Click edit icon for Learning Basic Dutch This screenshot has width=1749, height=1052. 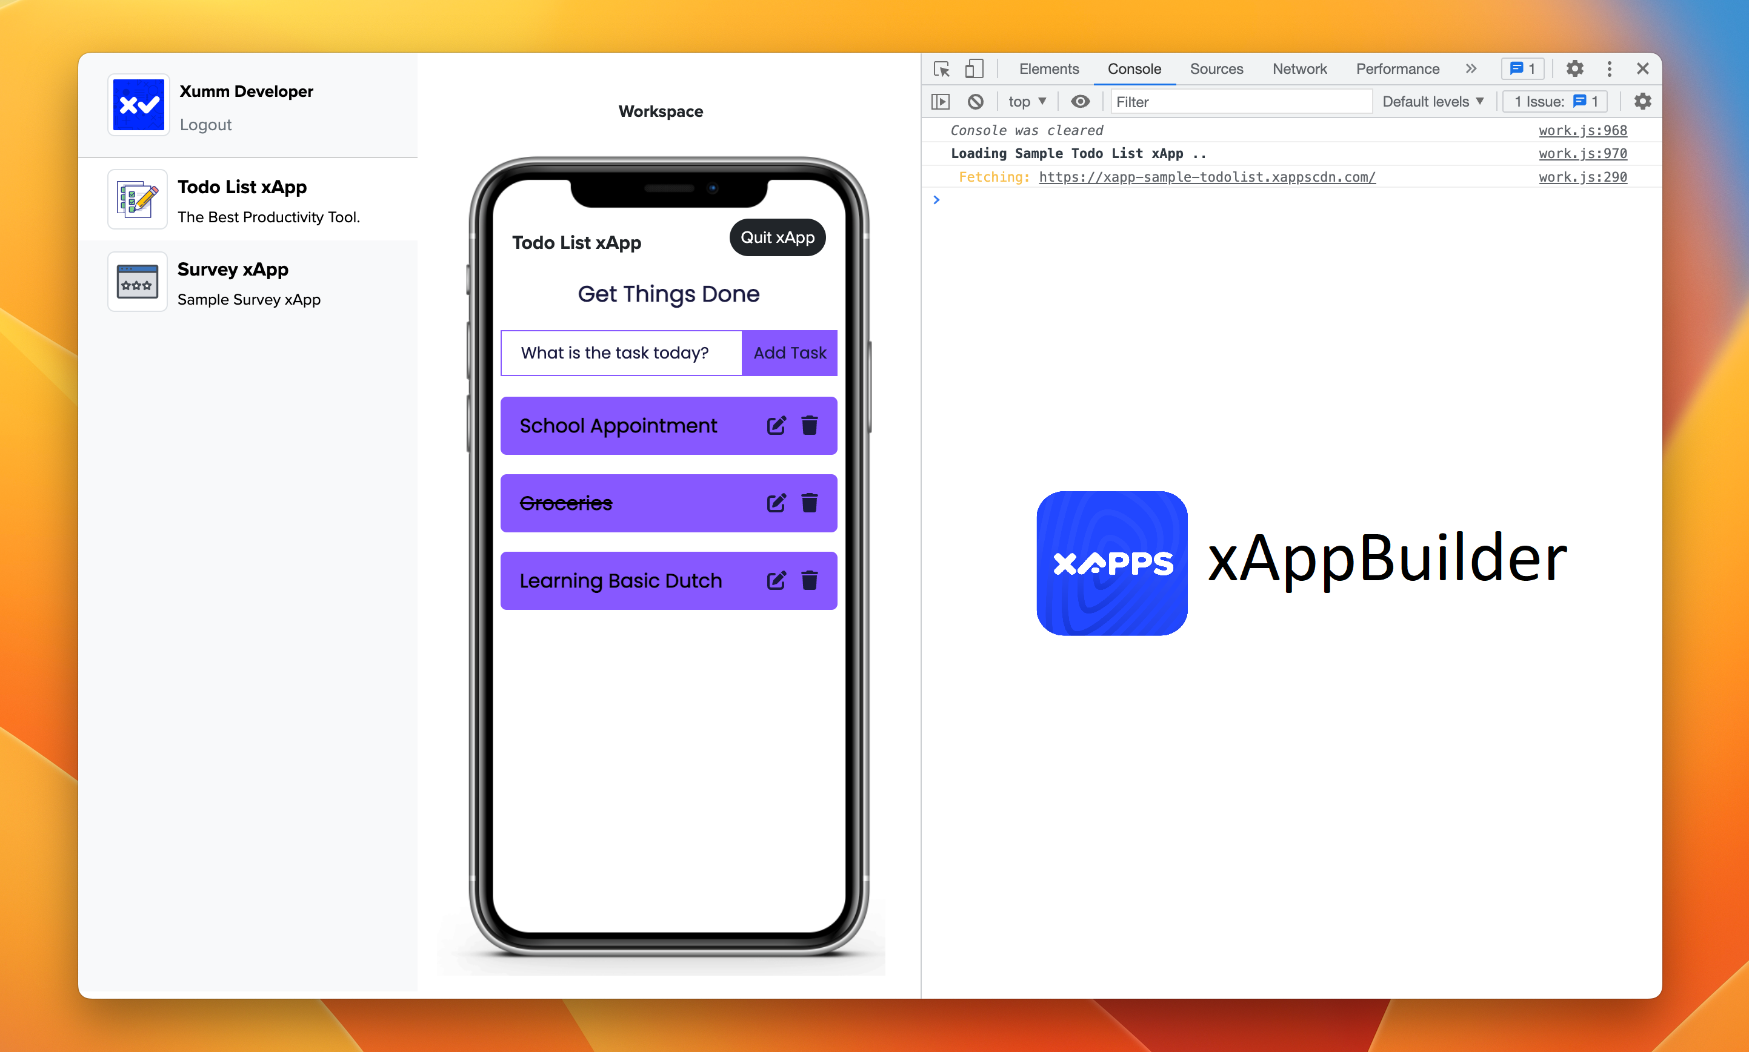coord(776,581)
